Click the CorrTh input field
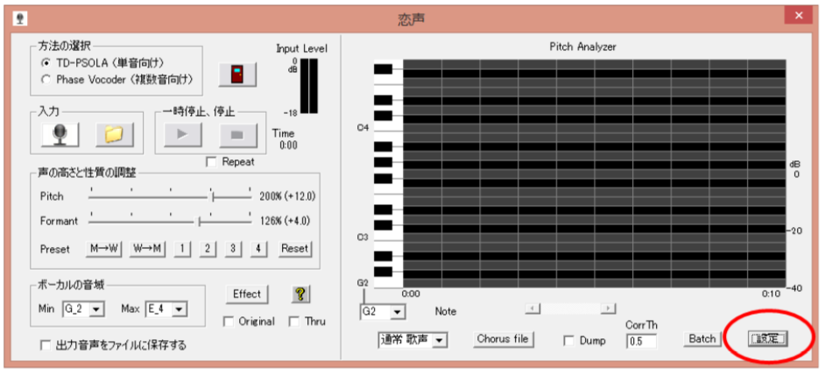The image size is (825, 376). [x=640, y=340]
